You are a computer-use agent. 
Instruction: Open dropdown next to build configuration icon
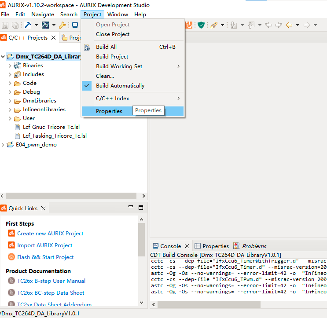pos(54,25)
